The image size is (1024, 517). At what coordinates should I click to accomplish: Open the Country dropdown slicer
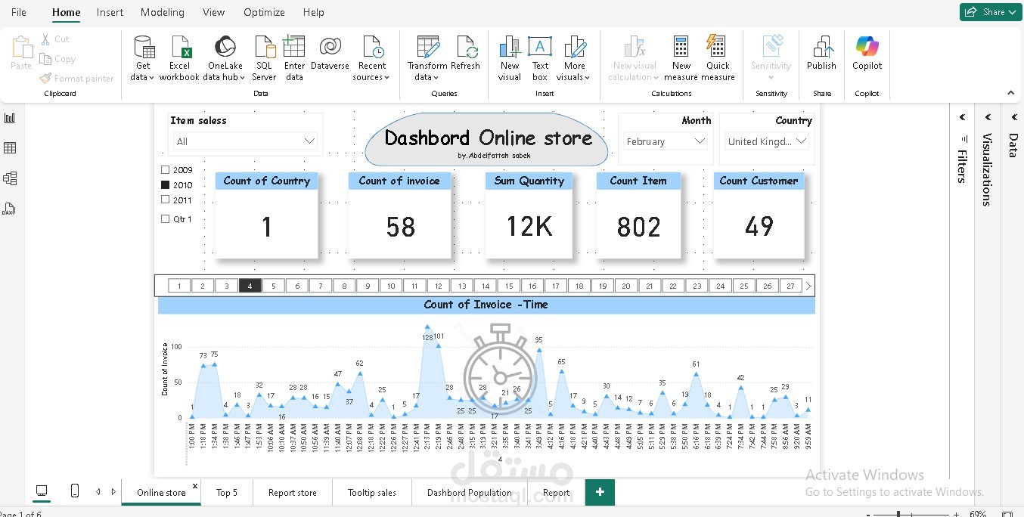[767, 141]
